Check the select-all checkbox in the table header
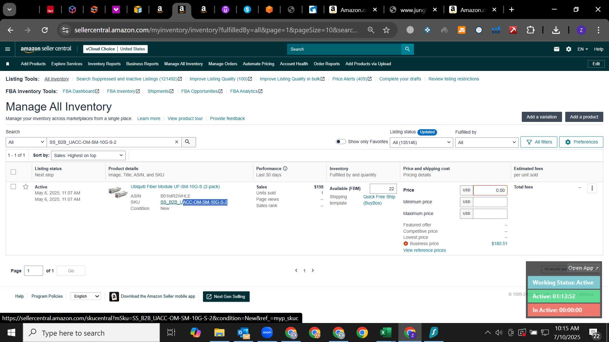Screen dimensions: 609x342 pos(13,172)
